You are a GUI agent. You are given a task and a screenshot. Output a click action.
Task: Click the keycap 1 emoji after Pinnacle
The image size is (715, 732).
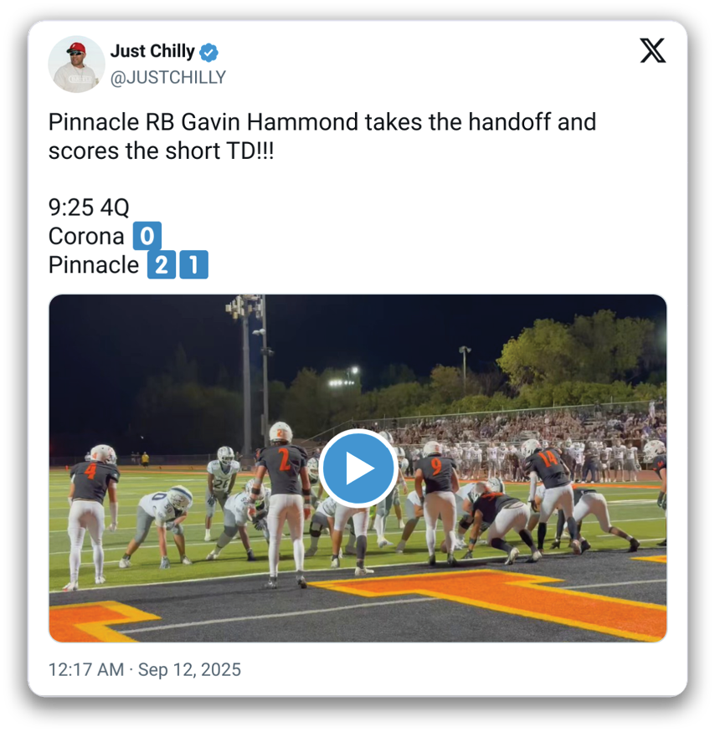[193, 264]
